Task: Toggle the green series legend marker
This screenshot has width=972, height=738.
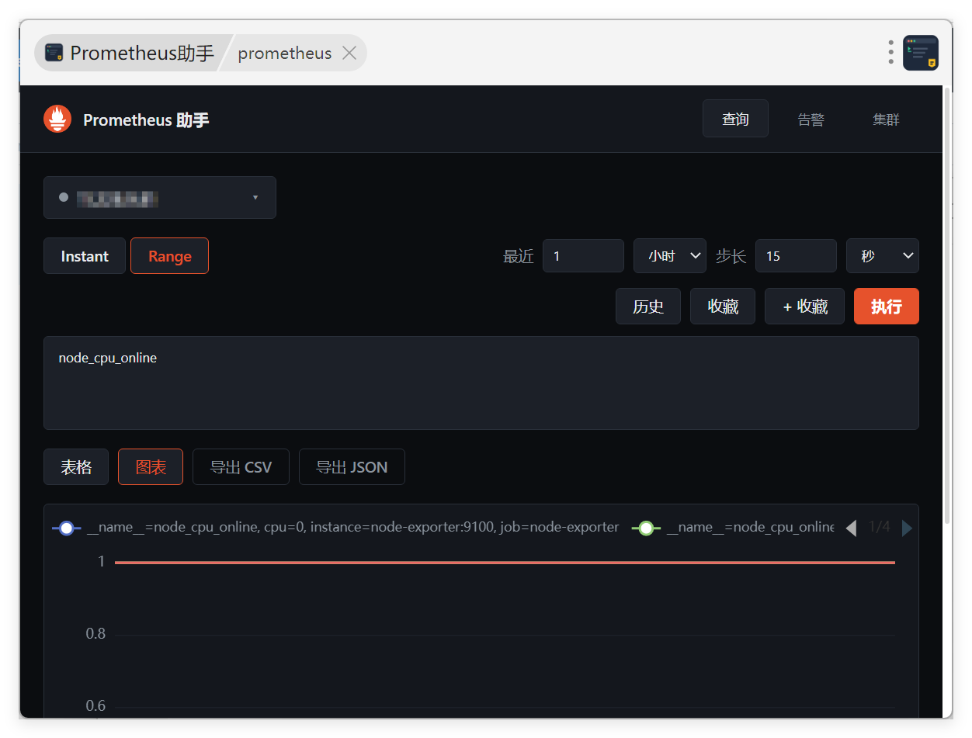Action: point(646,528)
